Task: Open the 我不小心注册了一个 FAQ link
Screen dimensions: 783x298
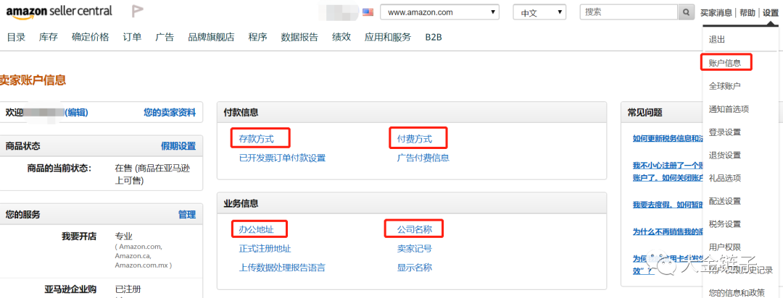Action: click(668, 171)
